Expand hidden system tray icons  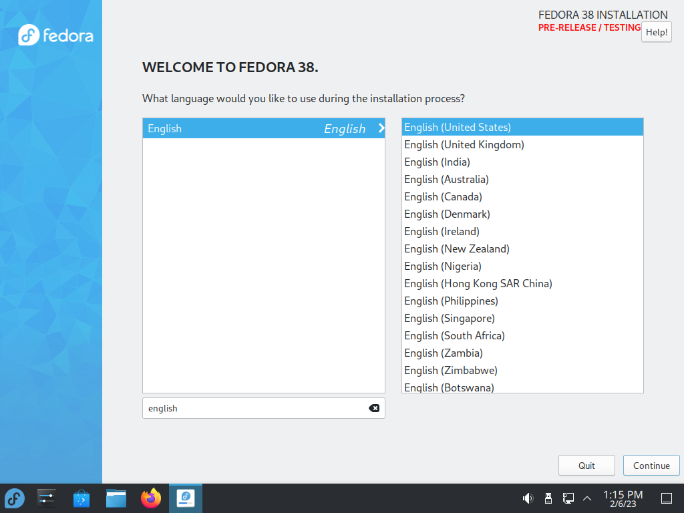coord(587,498)
